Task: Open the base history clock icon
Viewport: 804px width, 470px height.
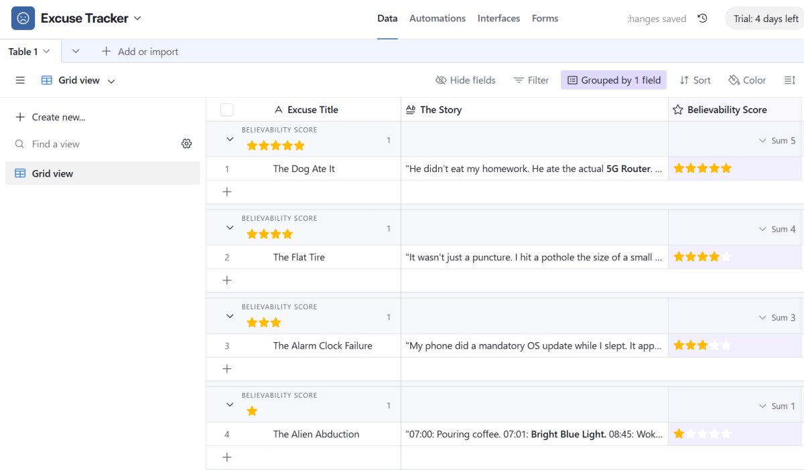Action: point(702,19)
